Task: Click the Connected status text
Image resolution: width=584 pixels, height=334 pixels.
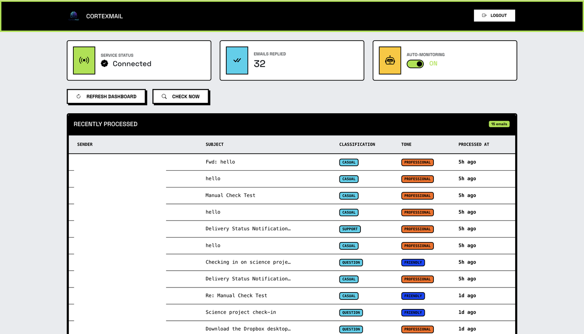Action: [x=132, y=64]
